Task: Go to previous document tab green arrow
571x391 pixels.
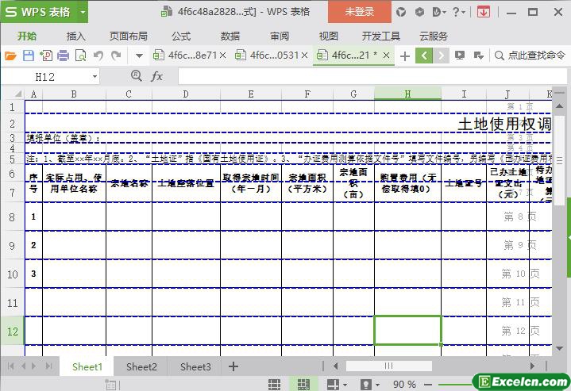Action: coord(424,56)
